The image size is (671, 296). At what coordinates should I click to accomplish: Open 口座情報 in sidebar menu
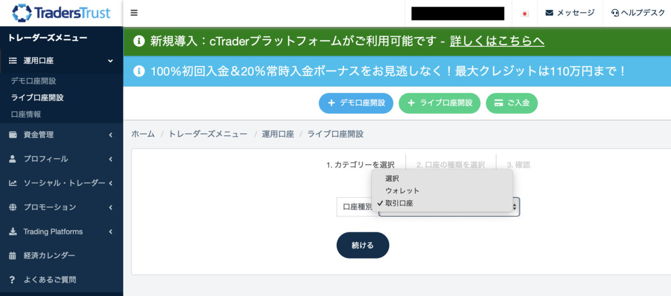26,114
